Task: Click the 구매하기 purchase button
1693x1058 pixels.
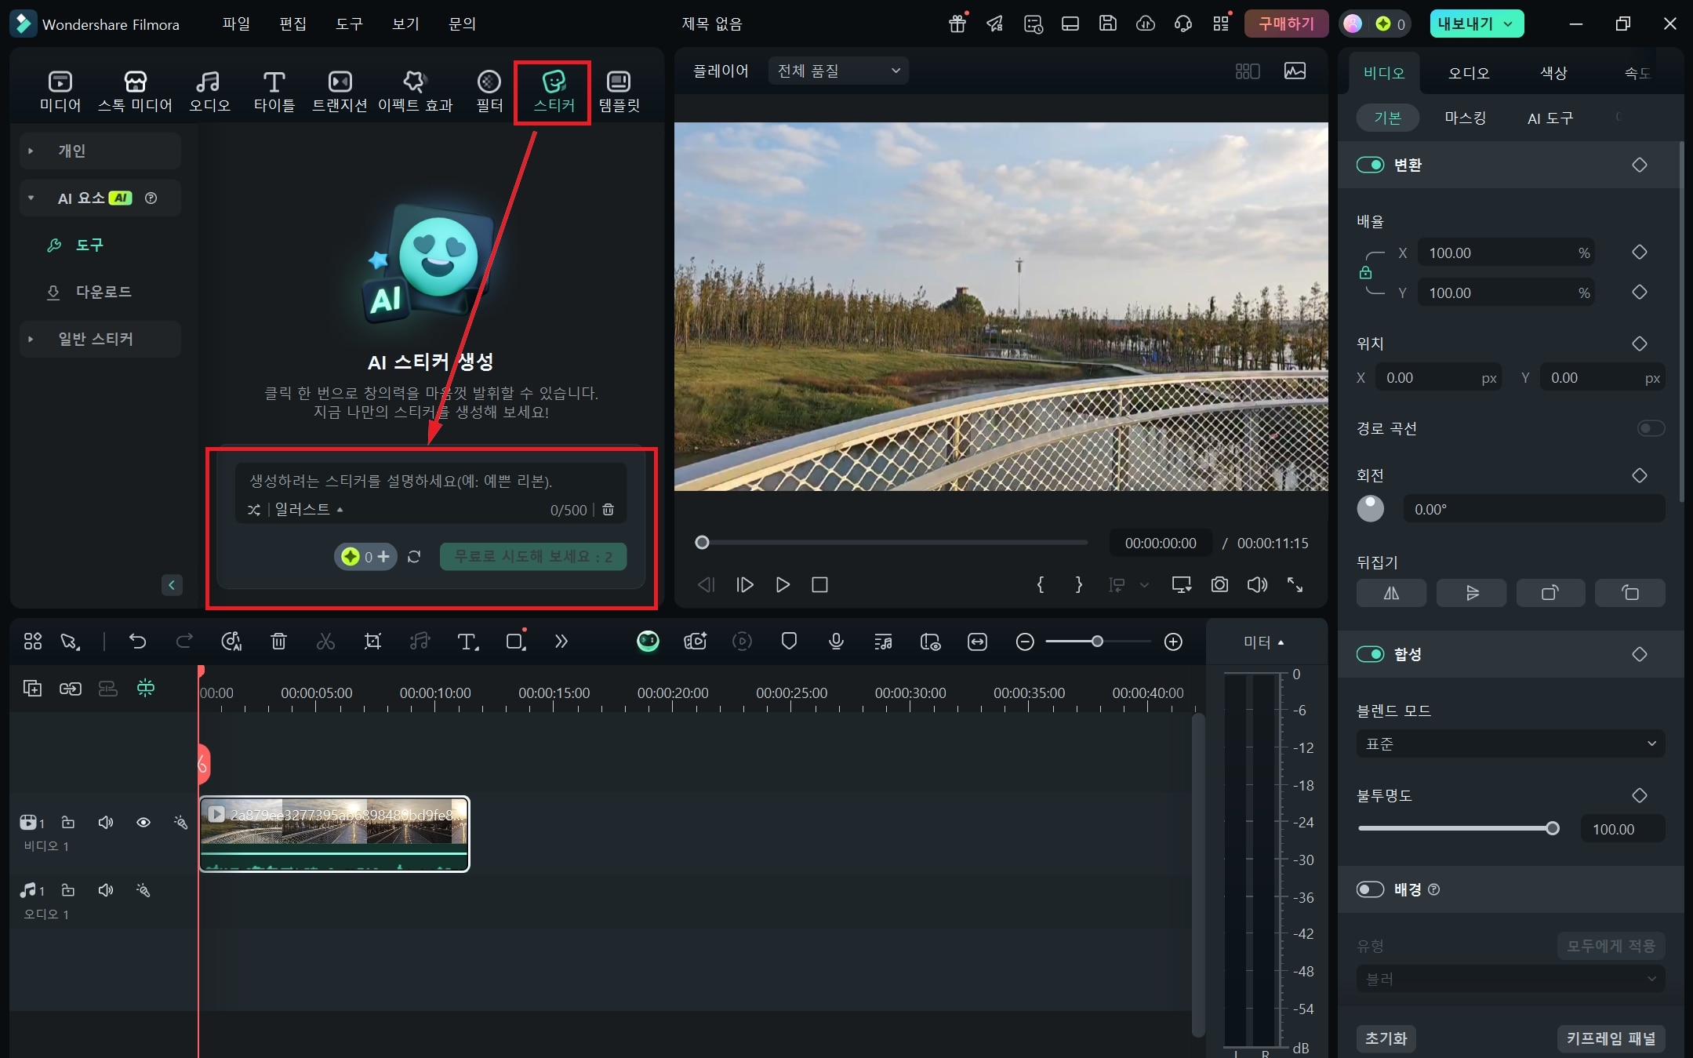Action: [x=1286, y=24]
